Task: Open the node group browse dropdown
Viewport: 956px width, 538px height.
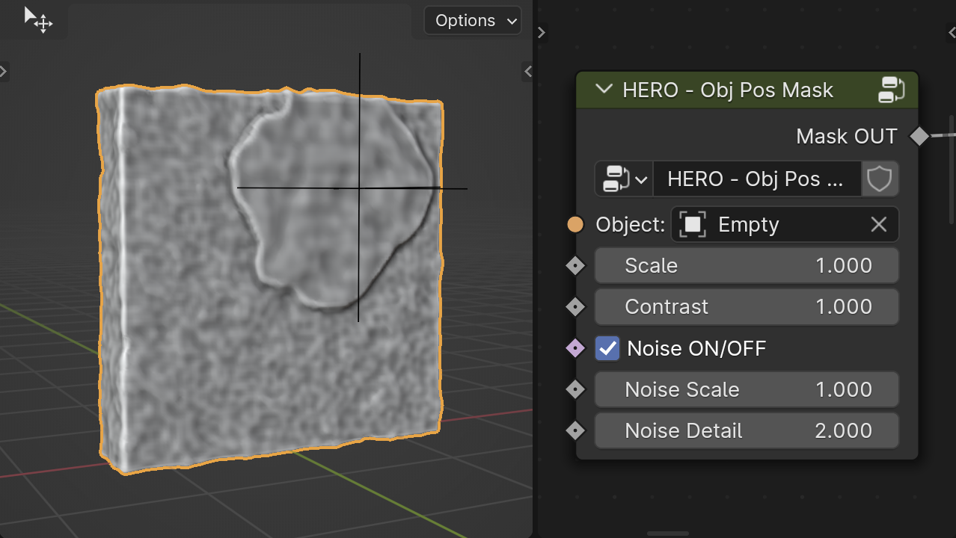Action: [624, 179]
